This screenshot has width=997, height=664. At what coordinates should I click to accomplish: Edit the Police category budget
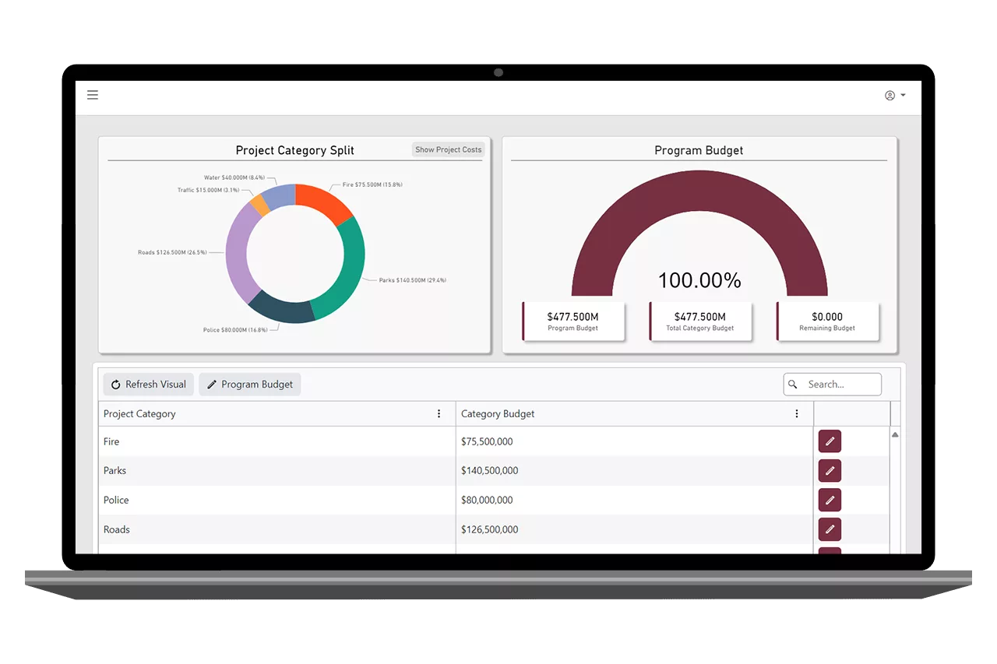click(x=830, y=500)
